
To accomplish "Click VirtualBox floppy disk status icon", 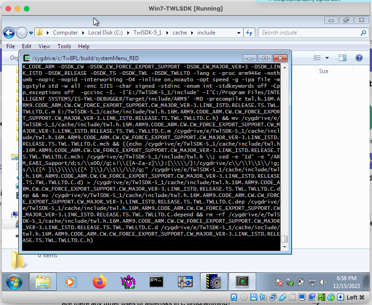I will [253, 297].
